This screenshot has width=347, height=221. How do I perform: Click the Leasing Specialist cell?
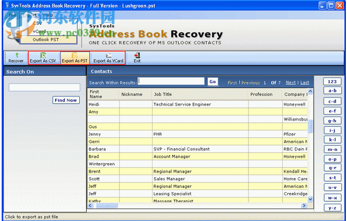coord(200,194)
